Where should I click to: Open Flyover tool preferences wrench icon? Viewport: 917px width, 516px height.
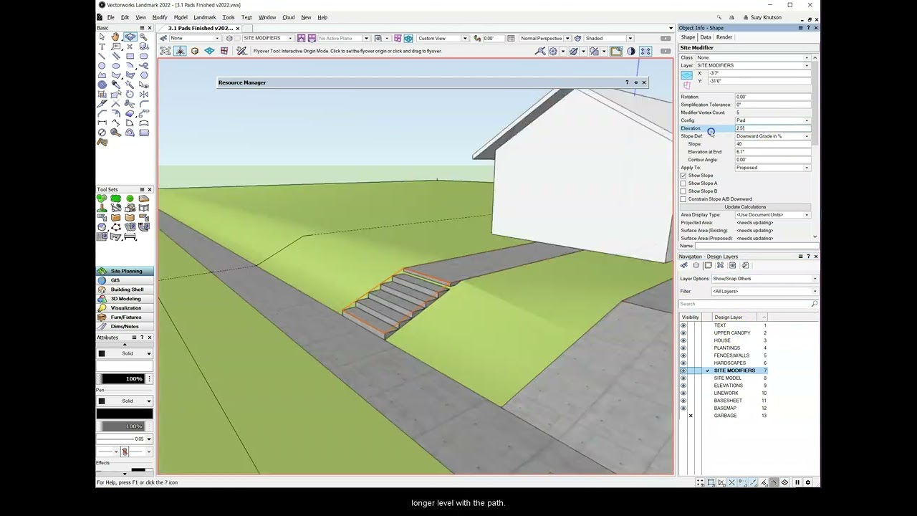[x=241, y=51]
